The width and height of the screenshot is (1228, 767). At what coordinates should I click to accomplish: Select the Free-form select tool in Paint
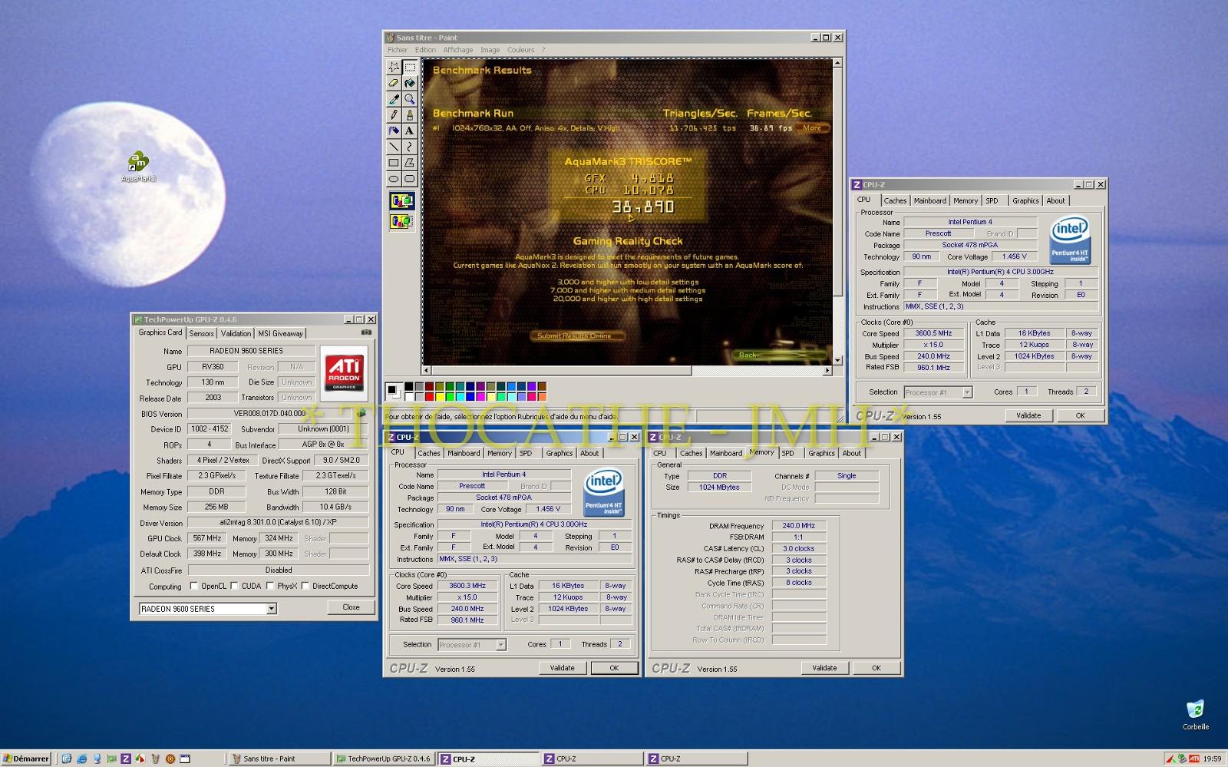click(x=394, y=67)
